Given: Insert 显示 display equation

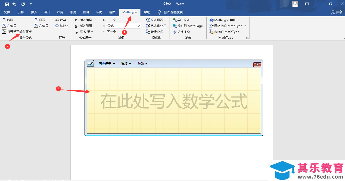Looking at the screenshot, I should (40, 20).
